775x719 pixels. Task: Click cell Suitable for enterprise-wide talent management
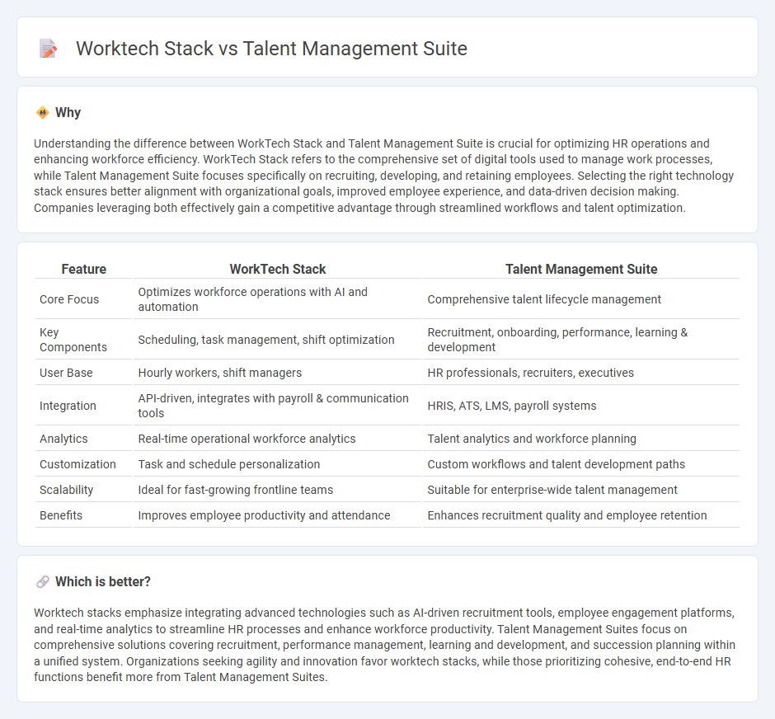point(581,490)
